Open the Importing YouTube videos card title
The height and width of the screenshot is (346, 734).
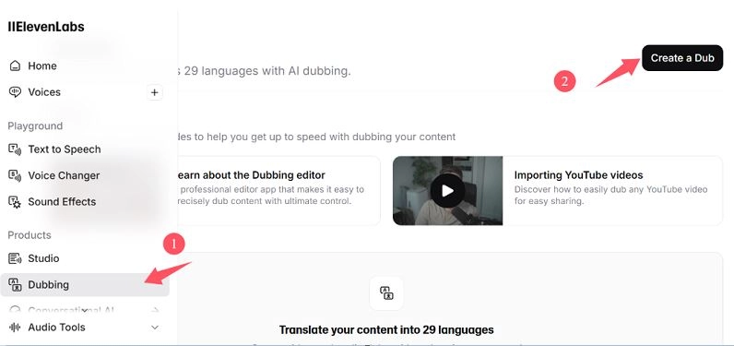click(x=578, y=175)
